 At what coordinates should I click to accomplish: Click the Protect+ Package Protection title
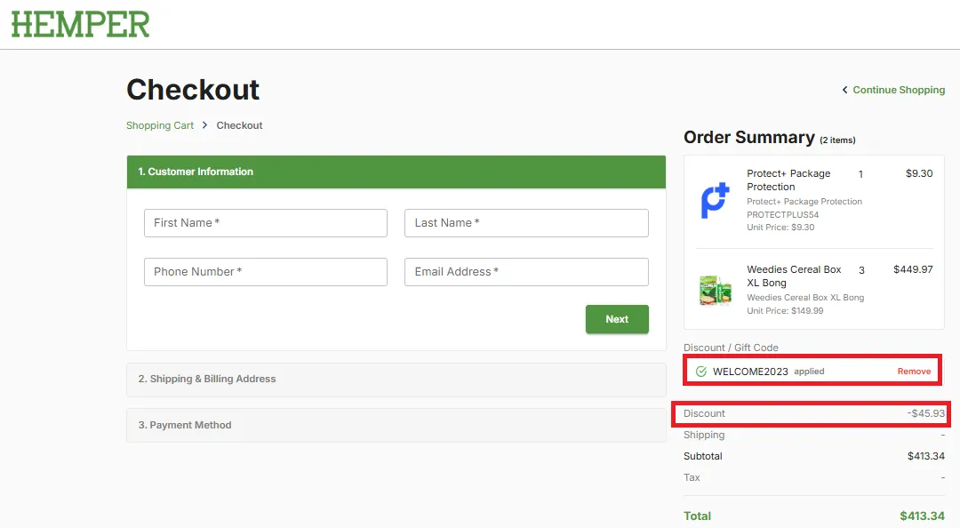[x=788, y=180]
